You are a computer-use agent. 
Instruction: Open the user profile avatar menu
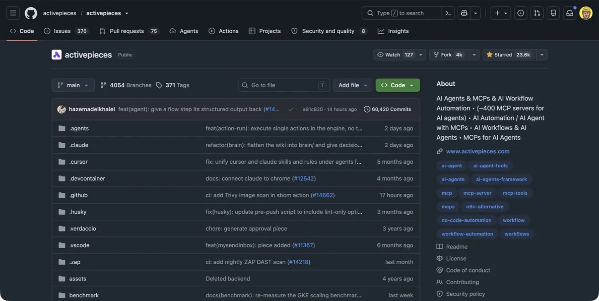(x=586, y=13)
